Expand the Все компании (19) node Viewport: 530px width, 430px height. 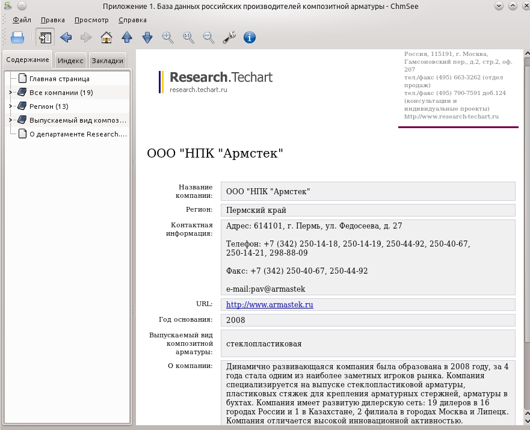click(x=10, y=92)
